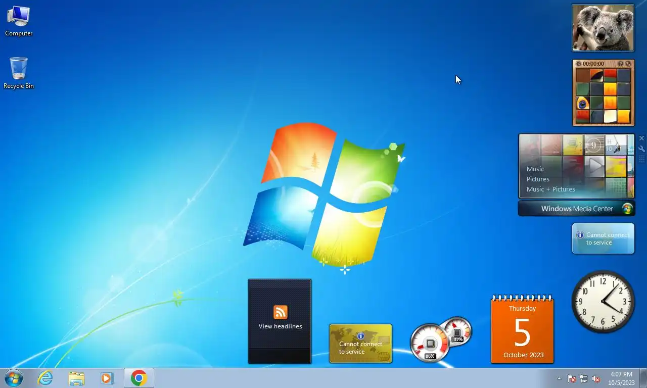This screenshot has width=647, height=388.
Task: Click the info icon in blue weather gadget
Action: [580, 235]
